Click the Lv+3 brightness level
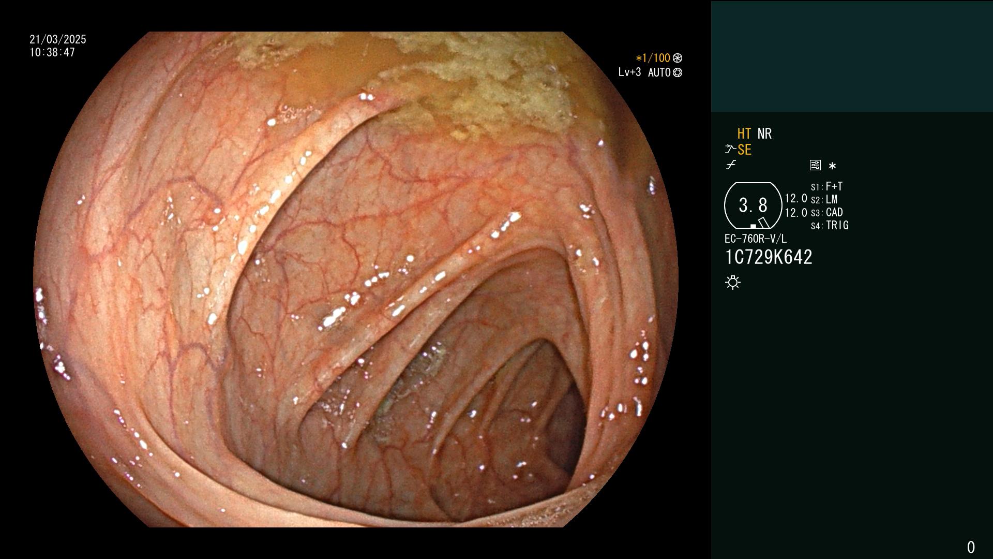This screenshot has height=559, width=993. (629, 72)
